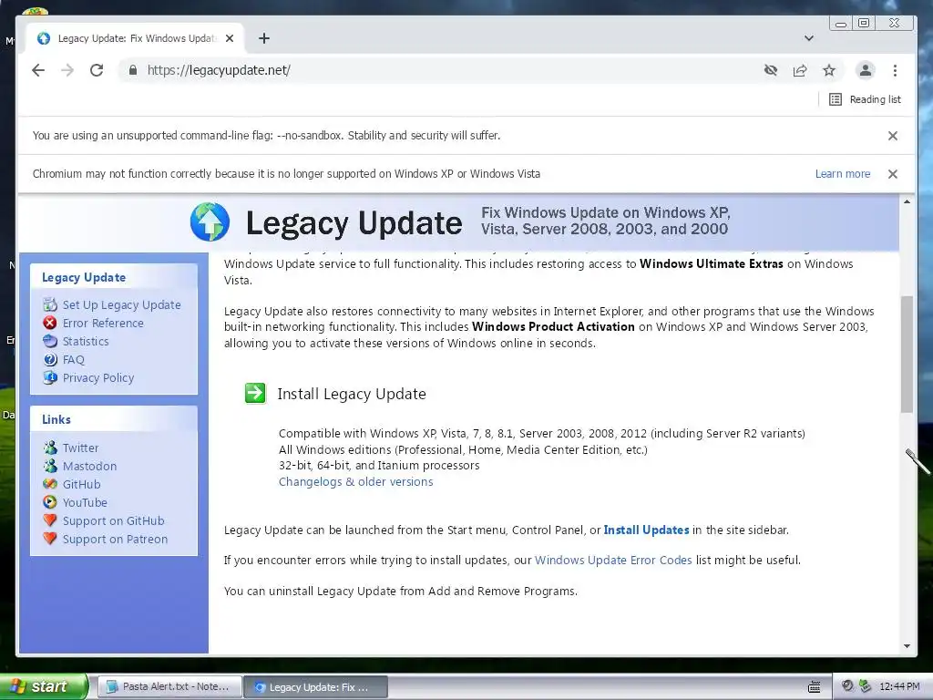This screenshot has width=933, height=700.
Task: Open the GitHub link
Action: click(81, 485)
